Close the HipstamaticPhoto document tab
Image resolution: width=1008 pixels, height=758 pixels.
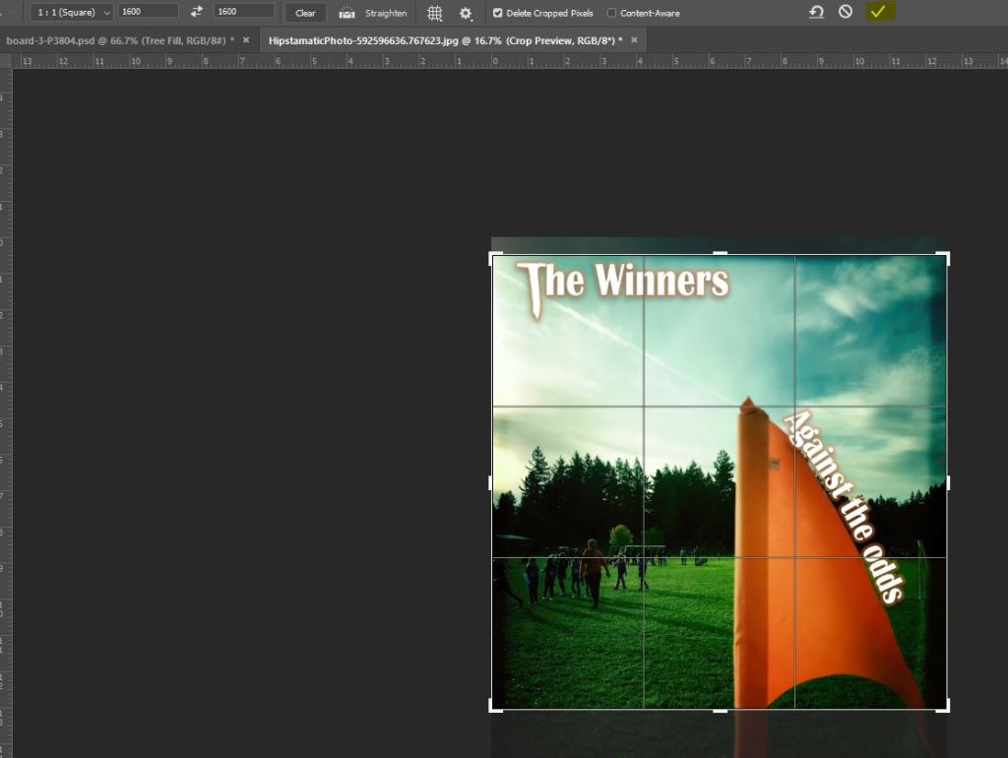tap(634, 40)
